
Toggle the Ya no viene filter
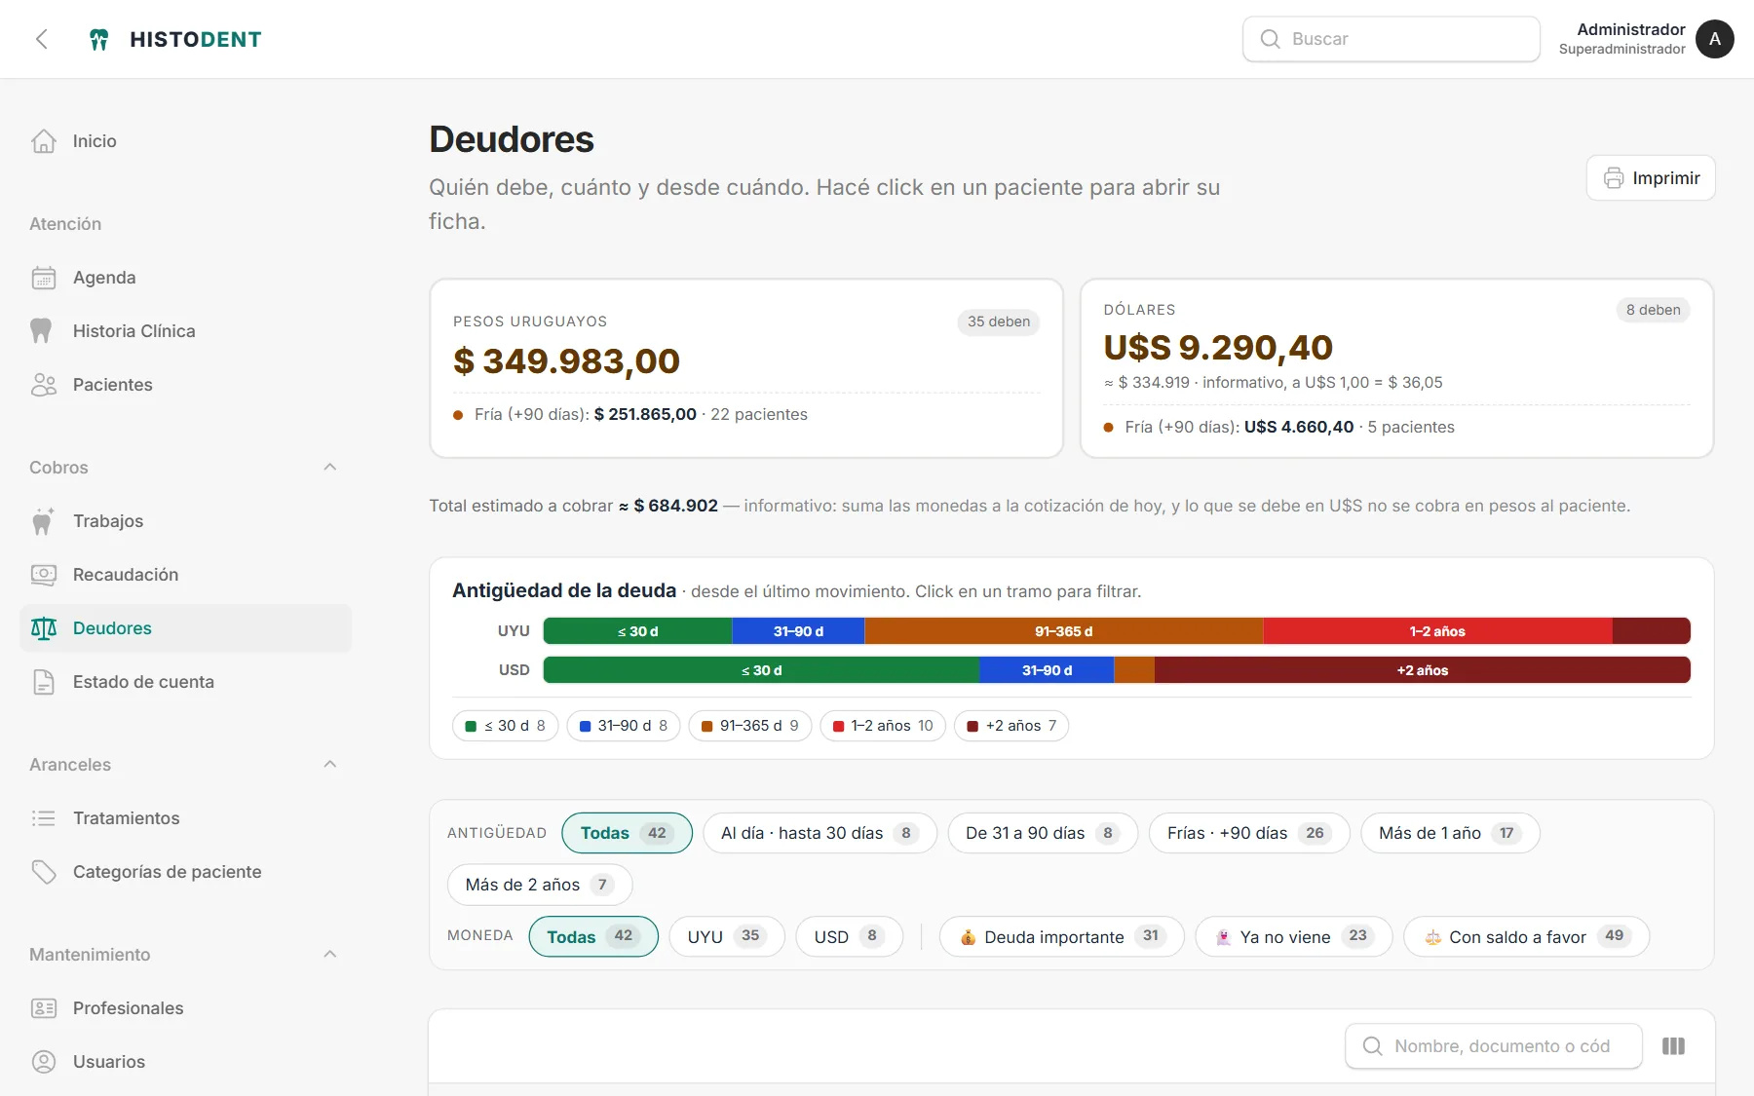[x=1294, y=936]
